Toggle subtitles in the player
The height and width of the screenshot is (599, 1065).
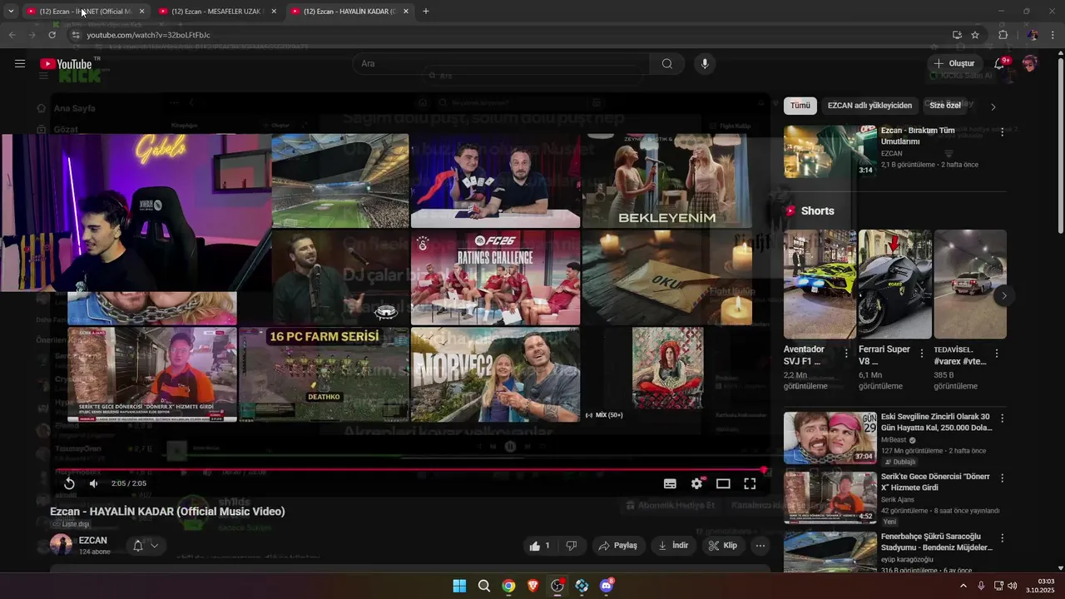coord(670,483)
